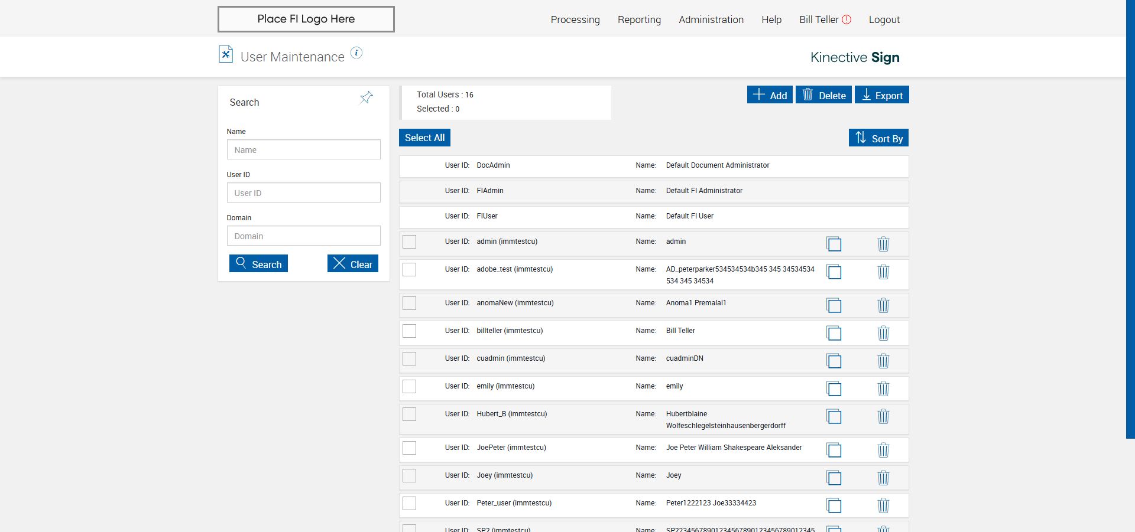Check the emily user checkbox
The width and height of the screenshot is (1135, 532).
[409, 386]
